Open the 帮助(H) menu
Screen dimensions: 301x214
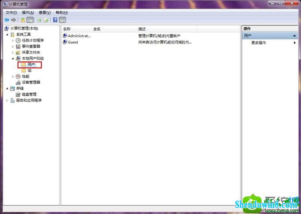click(62, 13)
